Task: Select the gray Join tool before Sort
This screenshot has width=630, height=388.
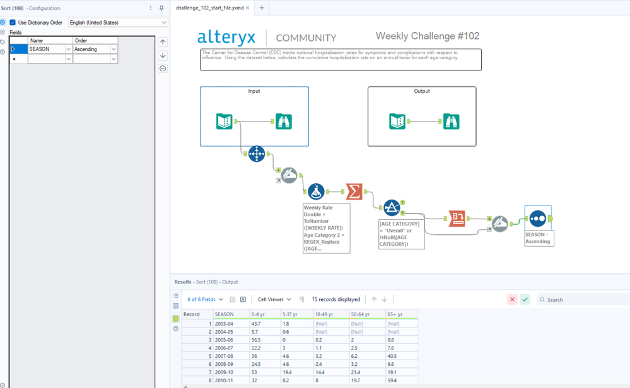Action: [x=500, y=224]
